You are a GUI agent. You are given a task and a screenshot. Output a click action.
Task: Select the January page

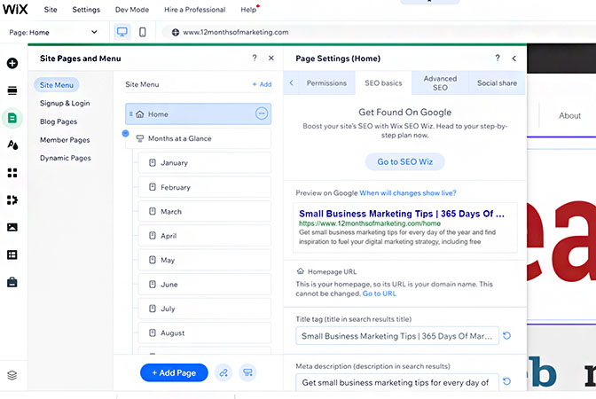205,162
